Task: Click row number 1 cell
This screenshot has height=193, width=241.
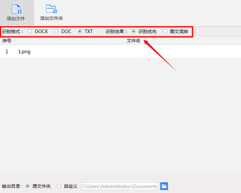Action: click(7, 52)
